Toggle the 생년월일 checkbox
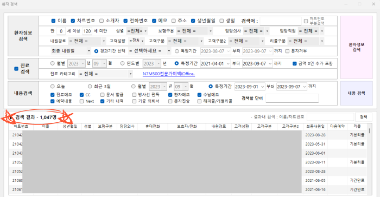Image resolution: width=380 pixels, height=197 pixels. 193,21
